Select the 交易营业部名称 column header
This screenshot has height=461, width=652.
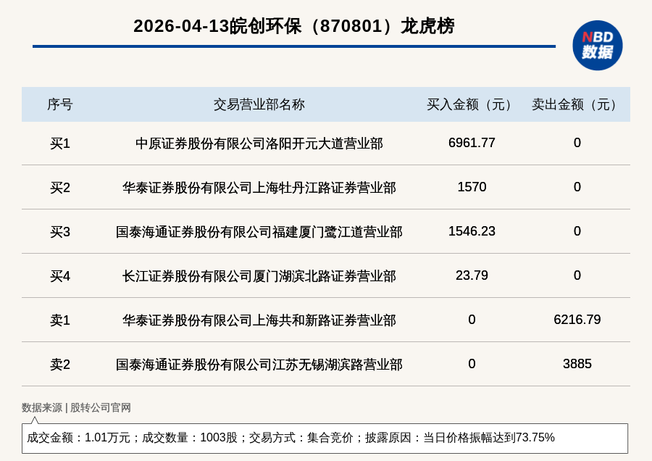pyautogui.click(x=259, y=104)
